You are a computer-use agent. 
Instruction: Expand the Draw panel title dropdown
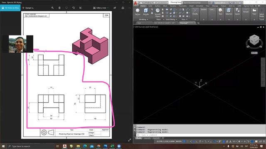pyautogui.click(x=185, y=19)
